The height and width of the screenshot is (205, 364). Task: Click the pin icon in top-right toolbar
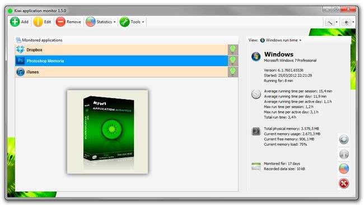[x=346, y=22]
